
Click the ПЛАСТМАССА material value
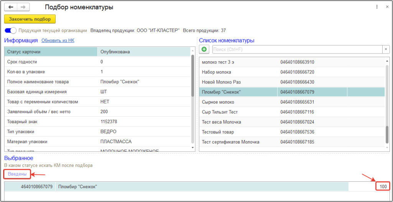coord(116,142)
